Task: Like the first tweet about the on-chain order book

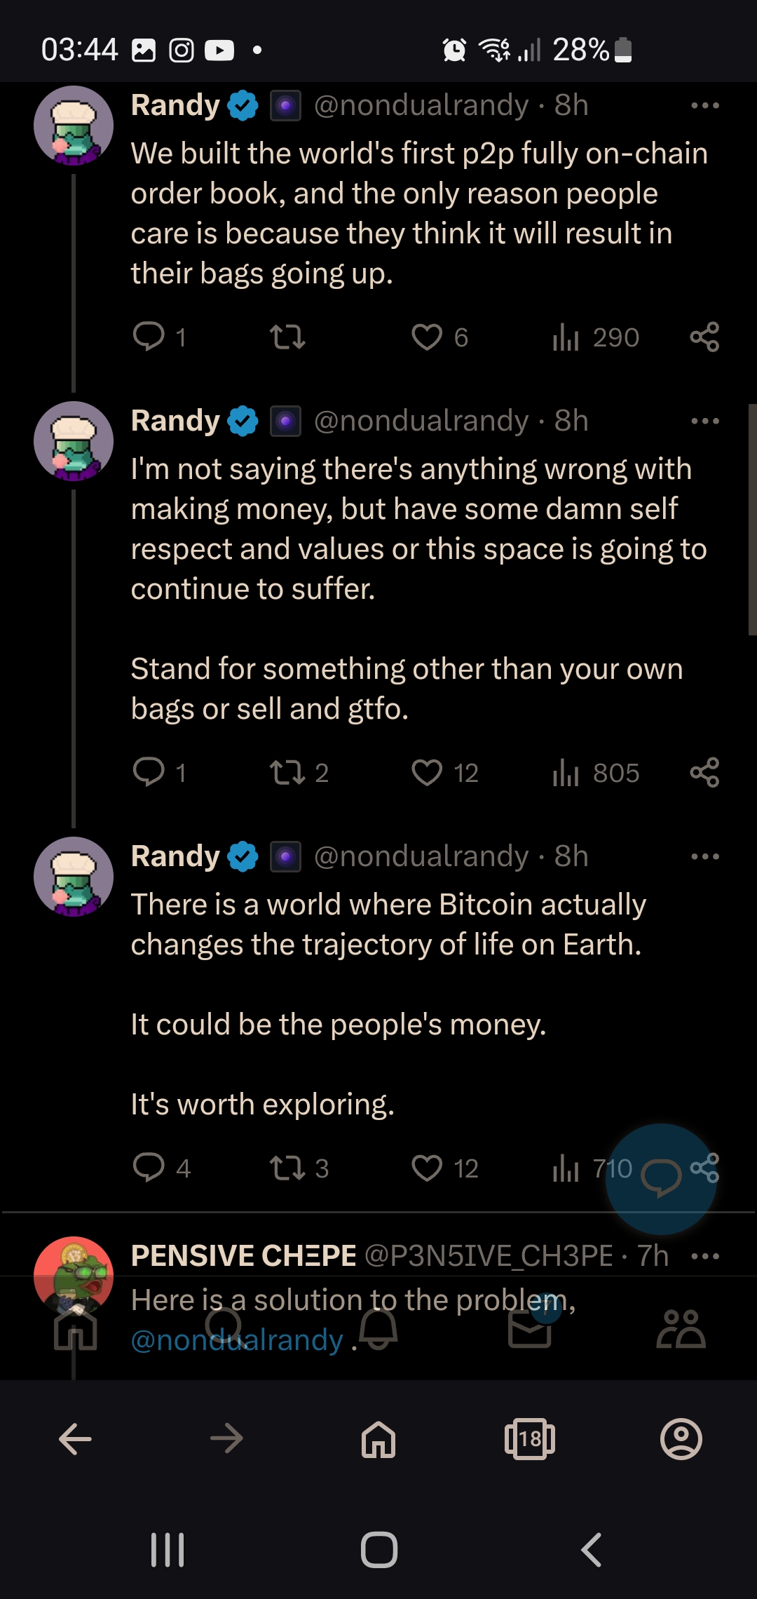Action: pyautogui.click(x=427, y=337)
